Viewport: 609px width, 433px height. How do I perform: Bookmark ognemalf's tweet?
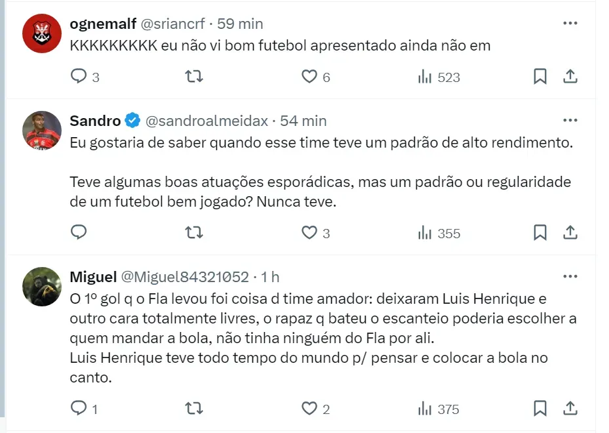coord(540,77)
